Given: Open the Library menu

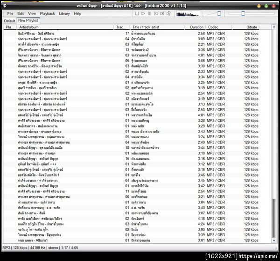Looking at the screenshot, I should click(x=64, y=14).
